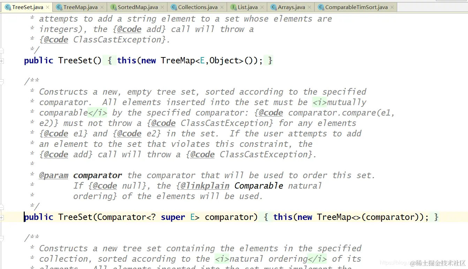The width and height of the screenshot is (468, 269).
Task: Close the Collections.java tab
Action: coord(222,7)
